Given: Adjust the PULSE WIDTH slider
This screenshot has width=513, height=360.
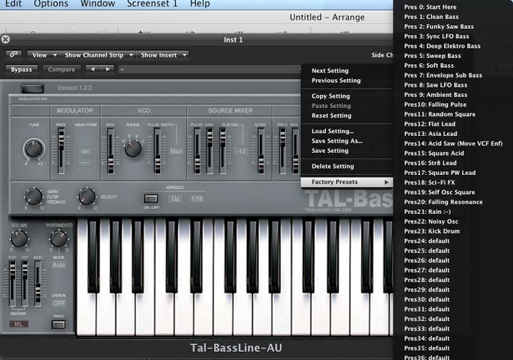Looking at the screenshot, I should pyautogui.click(x=157, y=151).
